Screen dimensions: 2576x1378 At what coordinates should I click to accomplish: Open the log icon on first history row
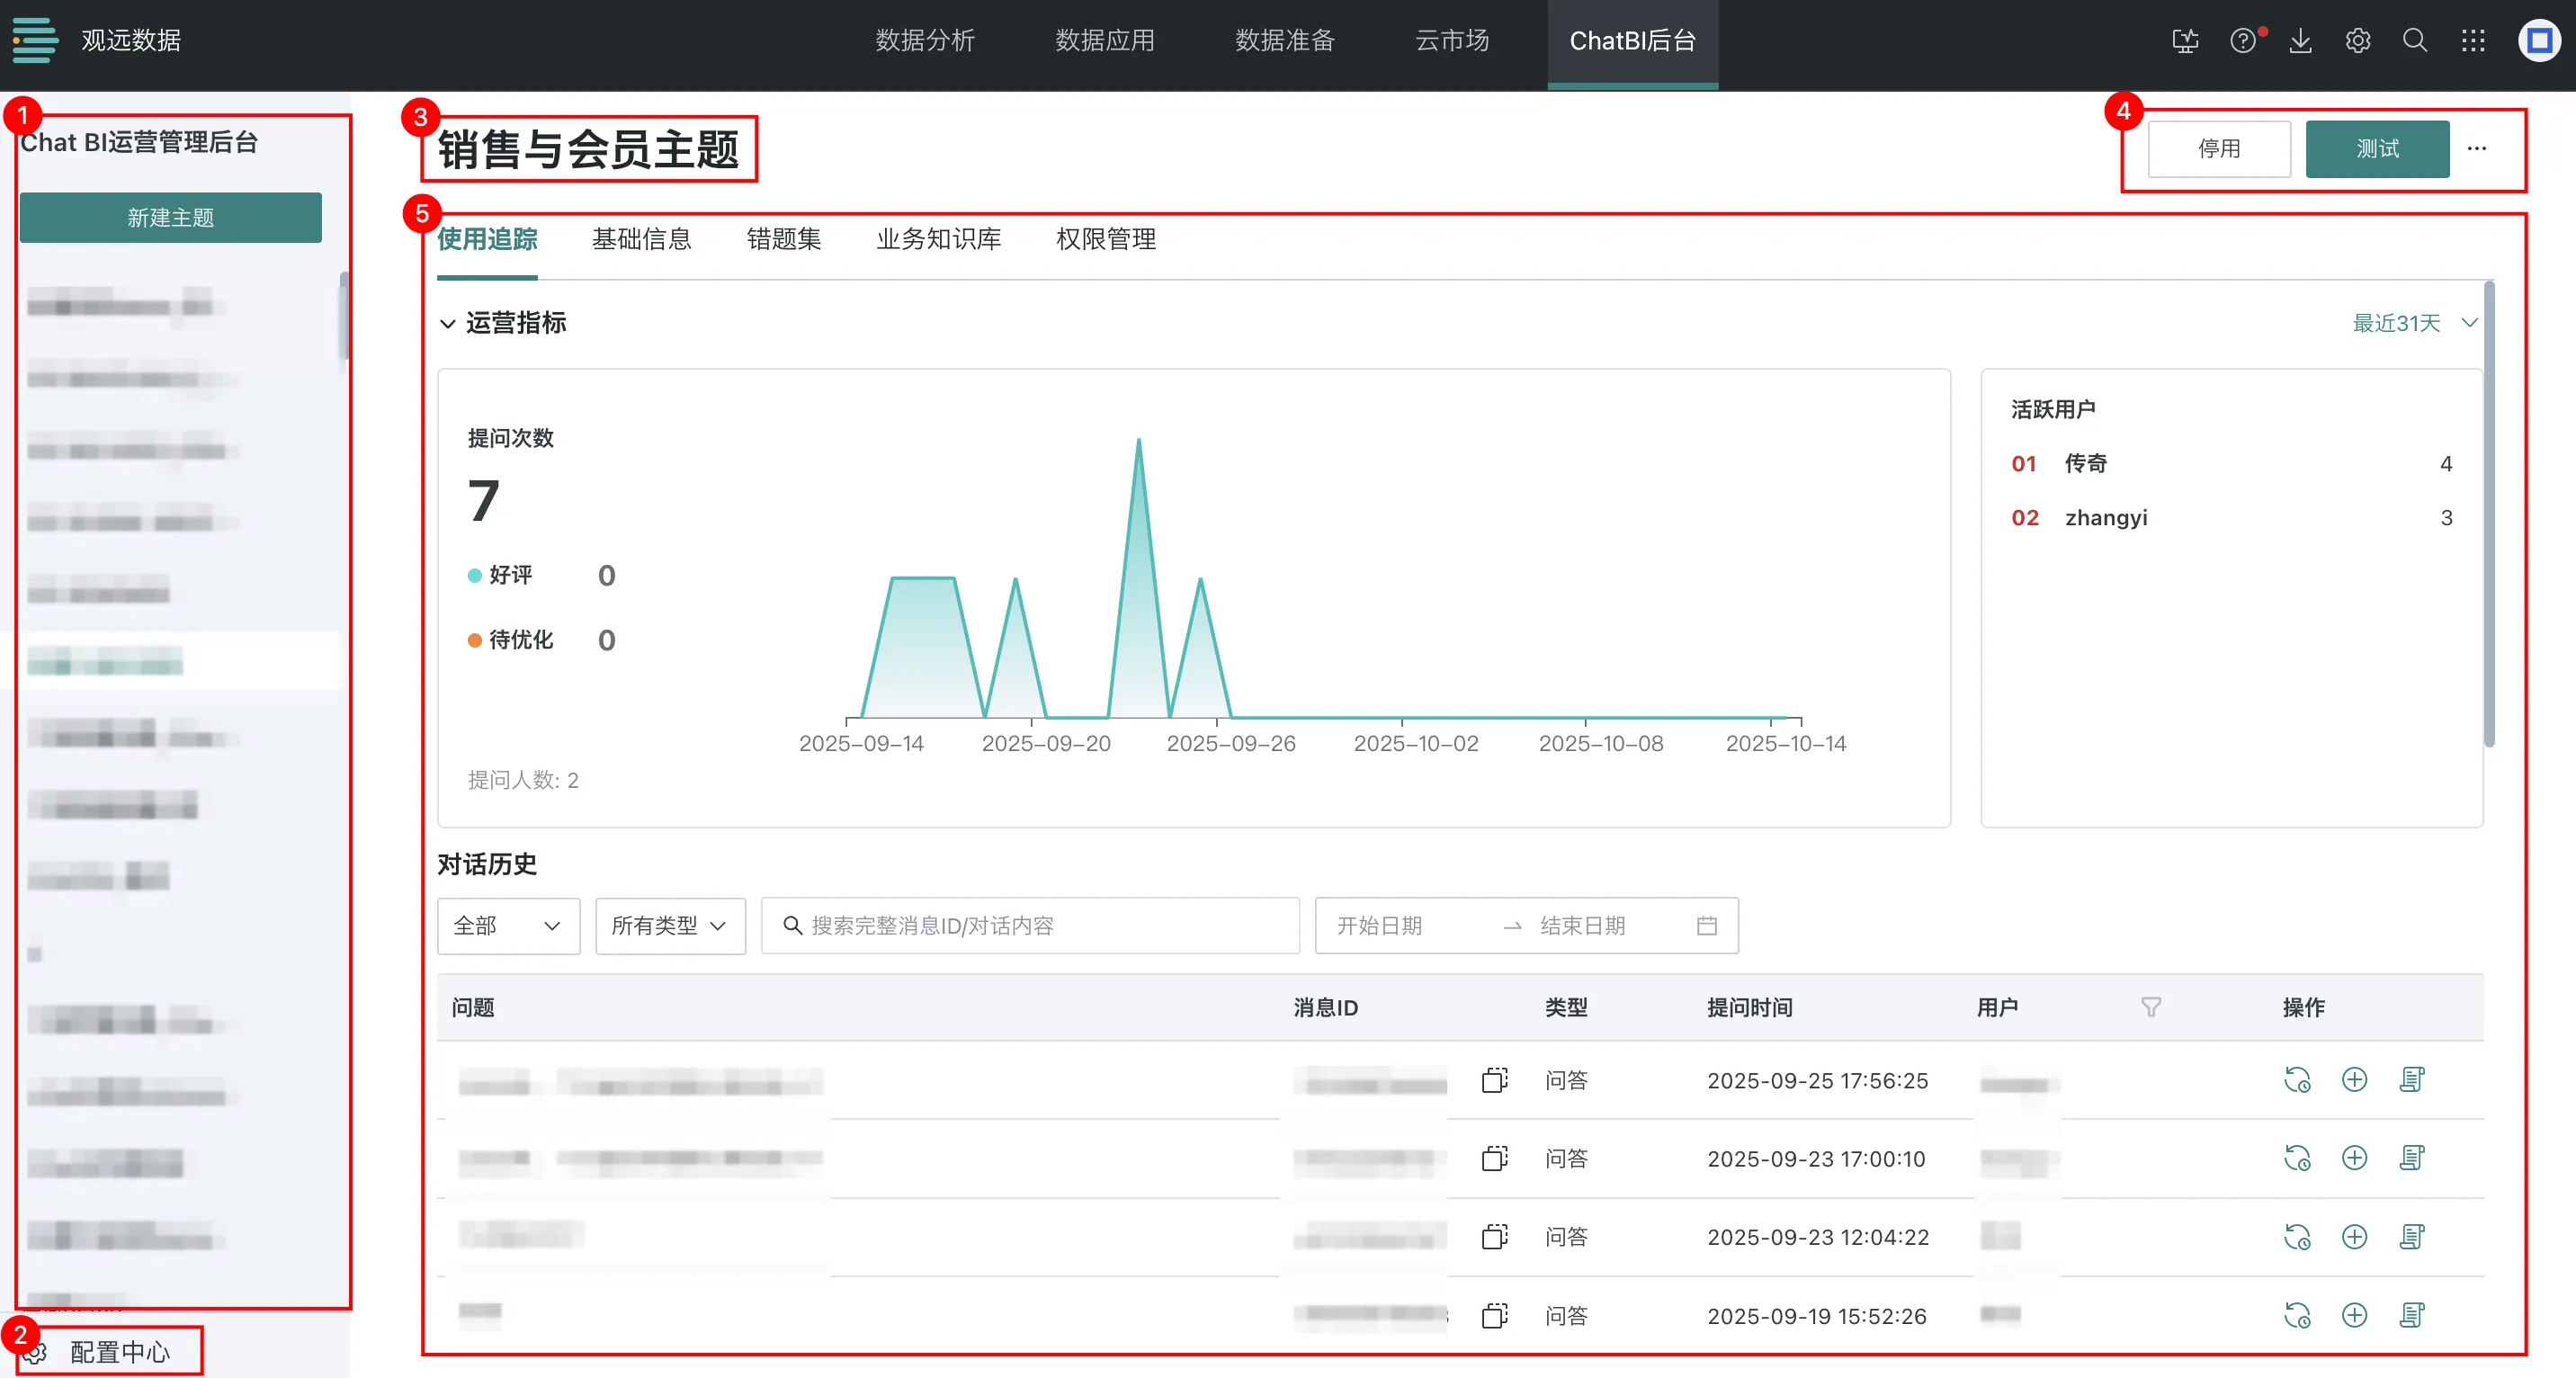[2412, 1080]
